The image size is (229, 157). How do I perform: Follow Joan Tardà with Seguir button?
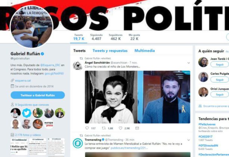220,64
